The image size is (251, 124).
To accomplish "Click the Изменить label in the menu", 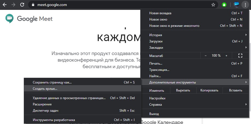I will pyautogui.click(x=157, y=91).
